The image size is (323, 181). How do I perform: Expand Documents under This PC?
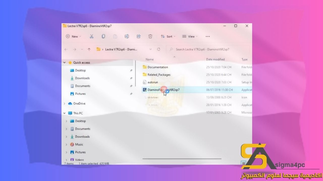[67, 129]
